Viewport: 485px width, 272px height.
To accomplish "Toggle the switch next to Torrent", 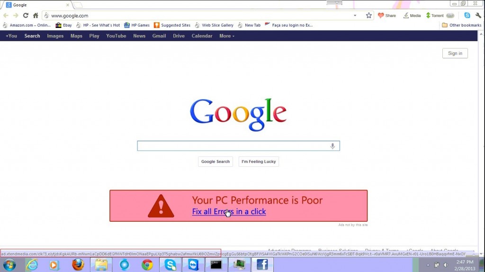I will click(x=450, y=16).
